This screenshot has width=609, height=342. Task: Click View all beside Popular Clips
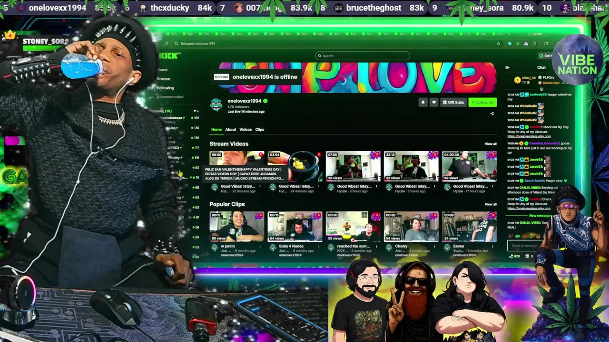coord(490,204)
